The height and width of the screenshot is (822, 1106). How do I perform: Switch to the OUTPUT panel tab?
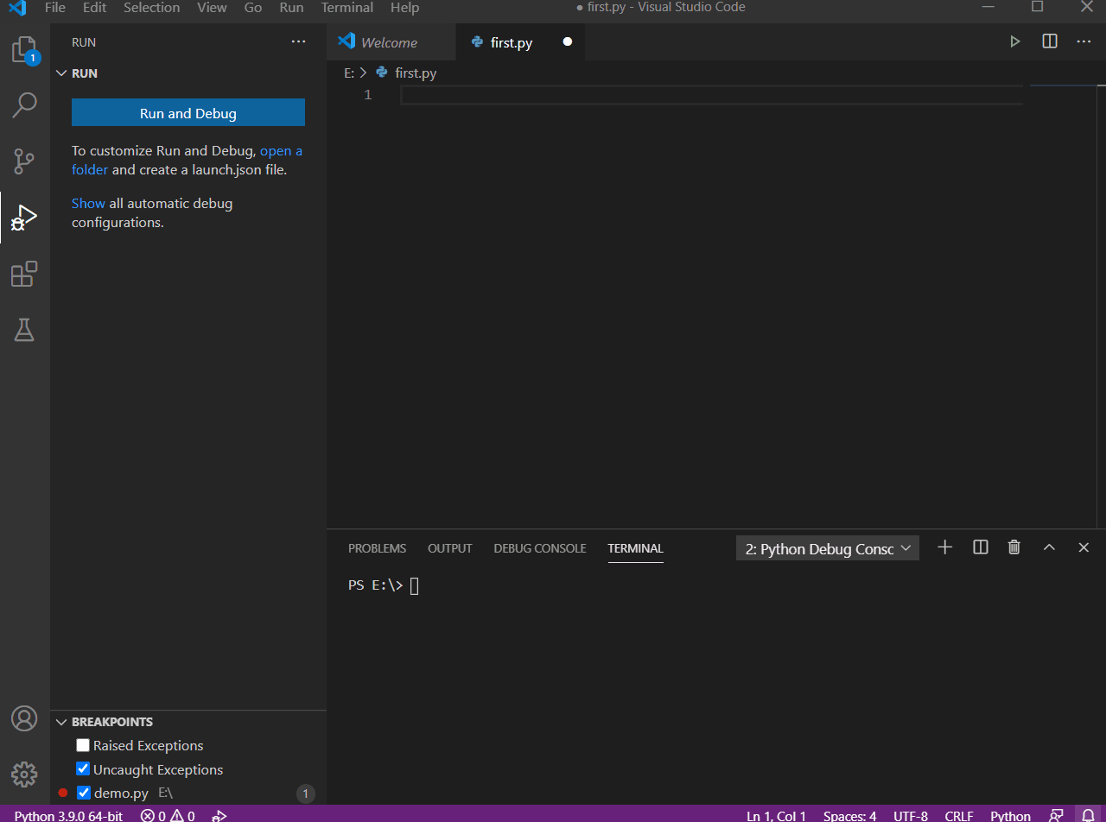pos(450,548)
